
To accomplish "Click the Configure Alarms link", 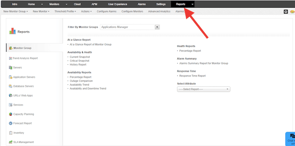I will click(107, 11).
